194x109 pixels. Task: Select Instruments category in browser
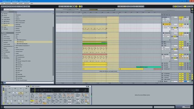point(6,18)
